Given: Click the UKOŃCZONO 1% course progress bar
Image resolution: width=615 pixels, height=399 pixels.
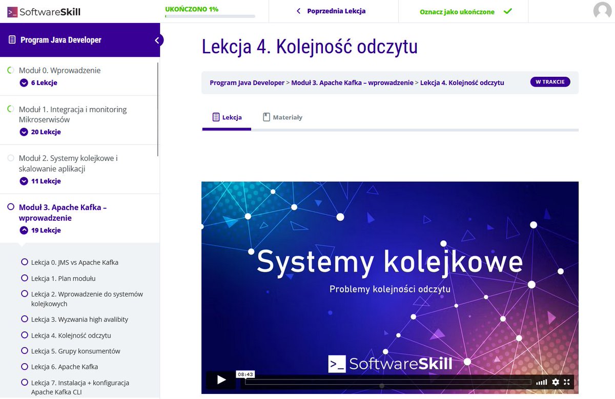Looking at the screenshot, I should 210,16.
